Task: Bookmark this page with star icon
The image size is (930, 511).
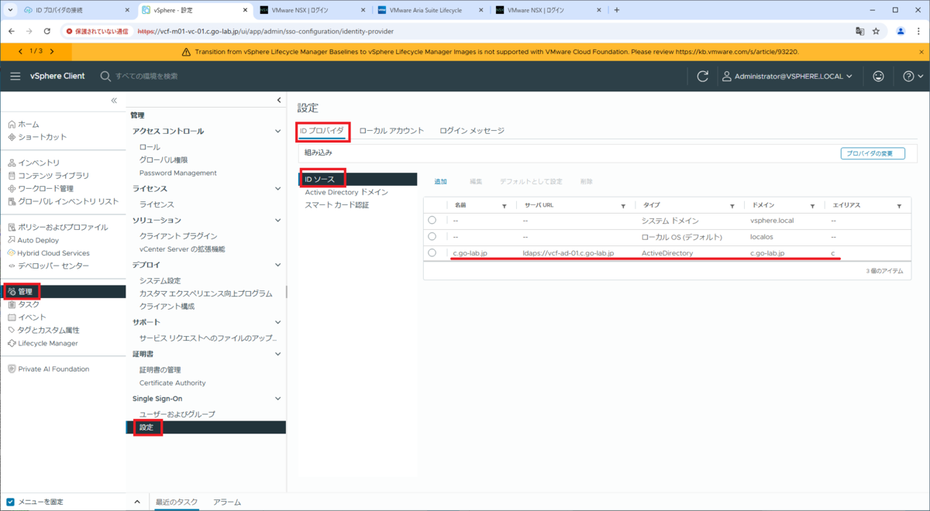Action: (876, 31)
